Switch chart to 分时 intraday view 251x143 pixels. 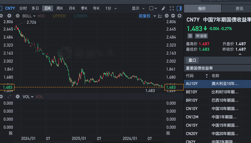coord(23,8)
